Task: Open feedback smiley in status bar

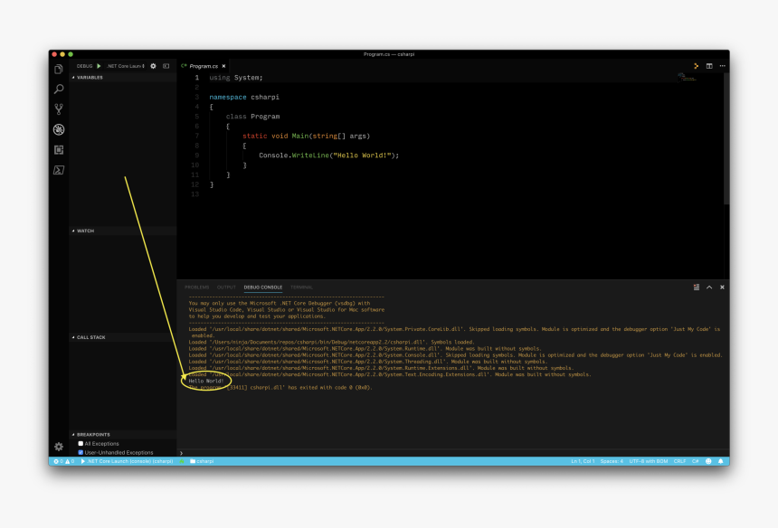Action: (708, 461)
